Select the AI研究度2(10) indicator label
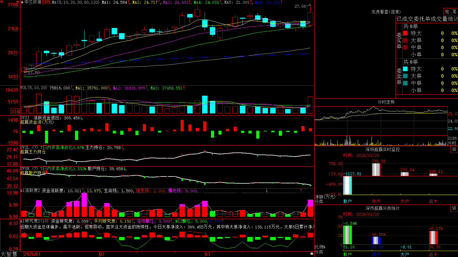The height and width of the screenshot is (257, 458). tap(34, 221)
